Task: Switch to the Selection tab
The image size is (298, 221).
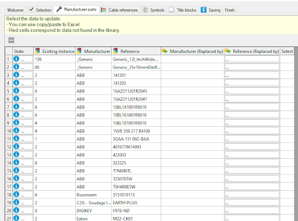Action: coord(40,10)
